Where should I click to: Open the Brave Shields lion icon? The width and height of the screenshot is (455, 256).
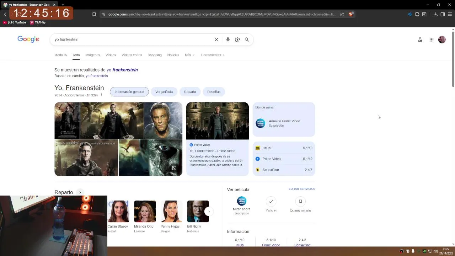point(351,14)
